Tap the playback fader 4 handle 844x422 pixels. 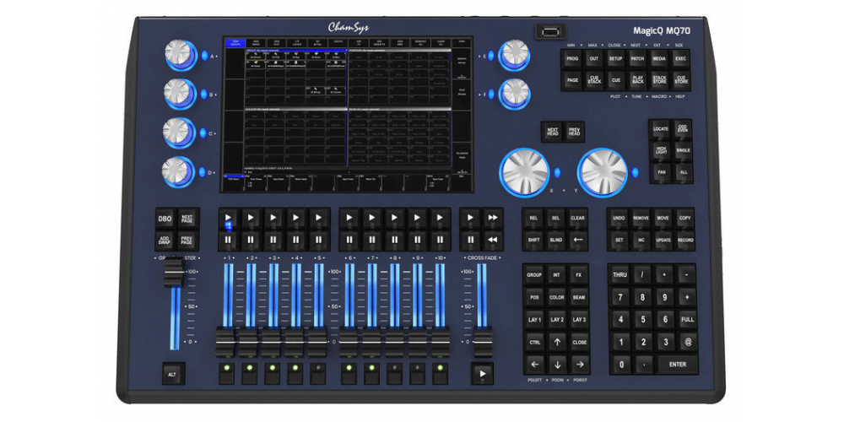point(295,341)
